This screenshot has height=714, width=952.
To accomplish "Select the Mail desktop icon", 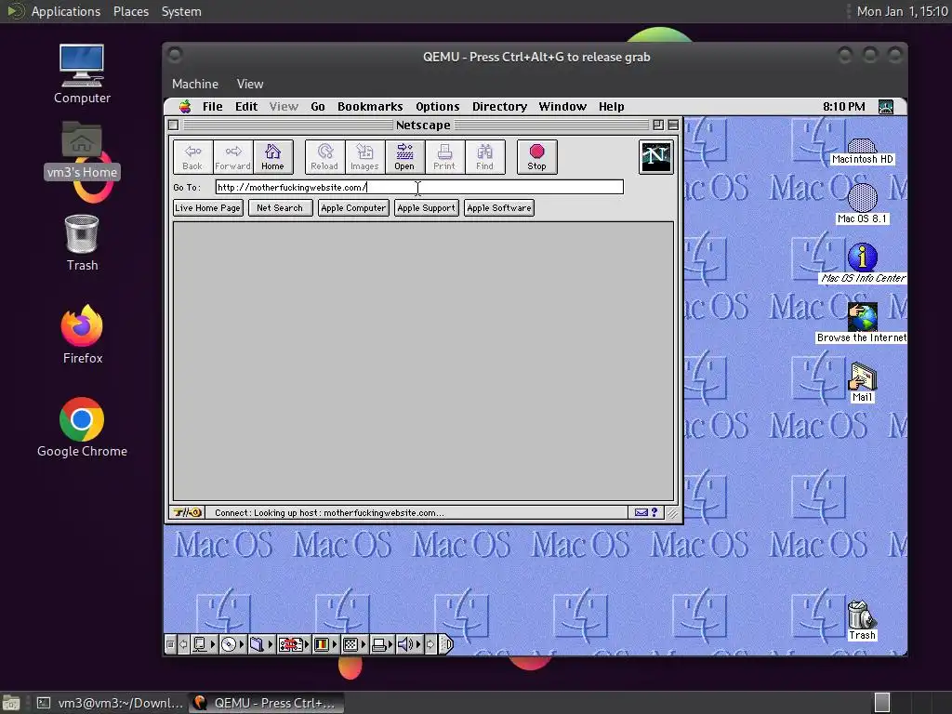I will coord(862,382).
